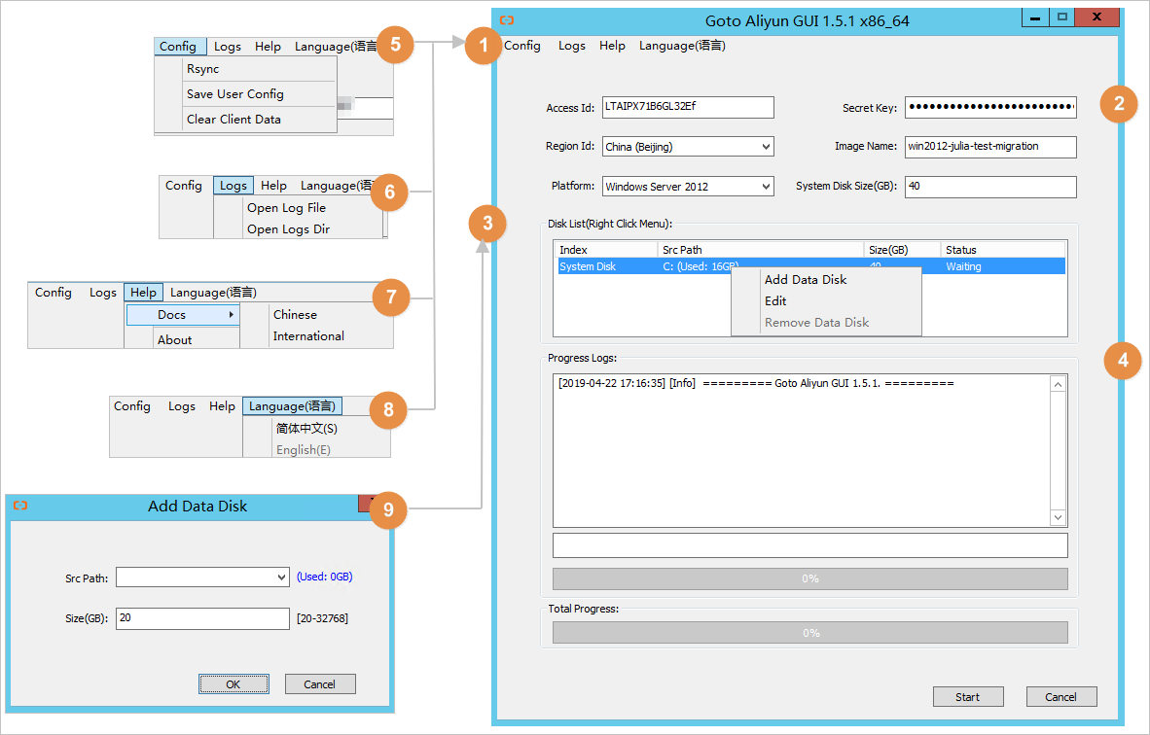Select English(E) in the Language menu
Viewport: 1150px width, 735px height.
303,449
